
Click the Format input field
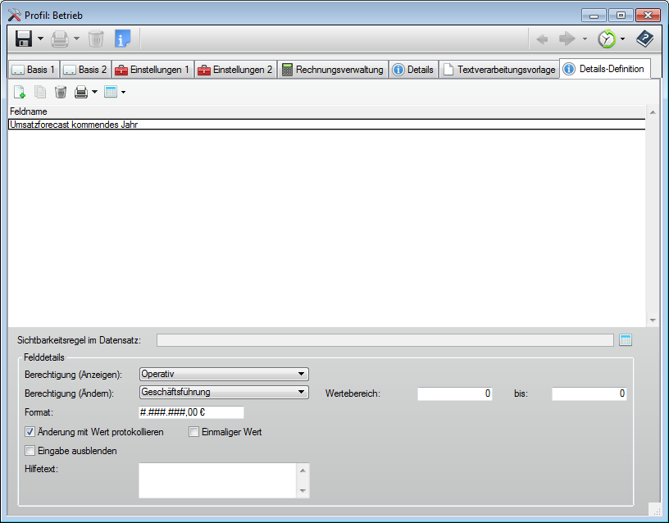click(x=192, y=412)
